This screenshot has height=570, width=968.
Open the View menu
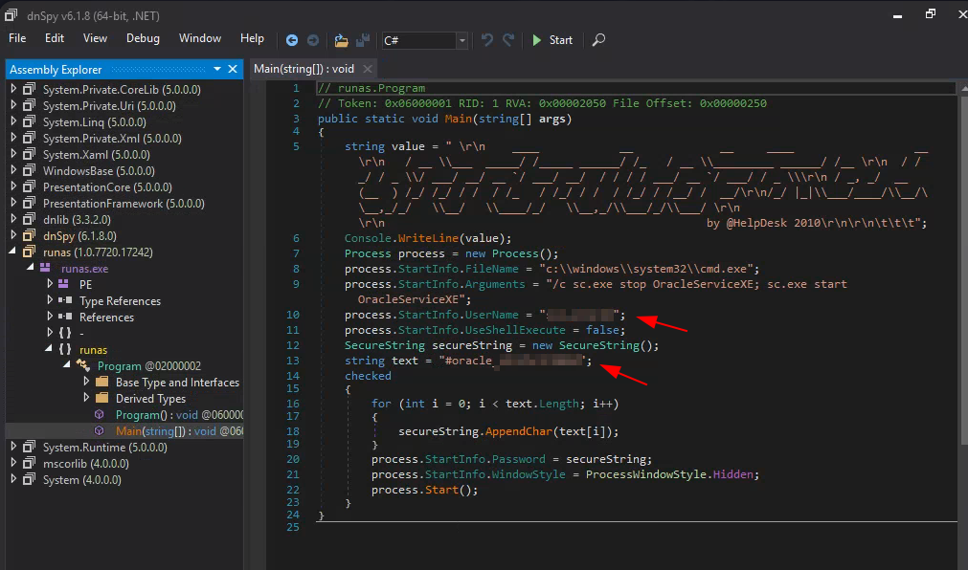point(95,38)
